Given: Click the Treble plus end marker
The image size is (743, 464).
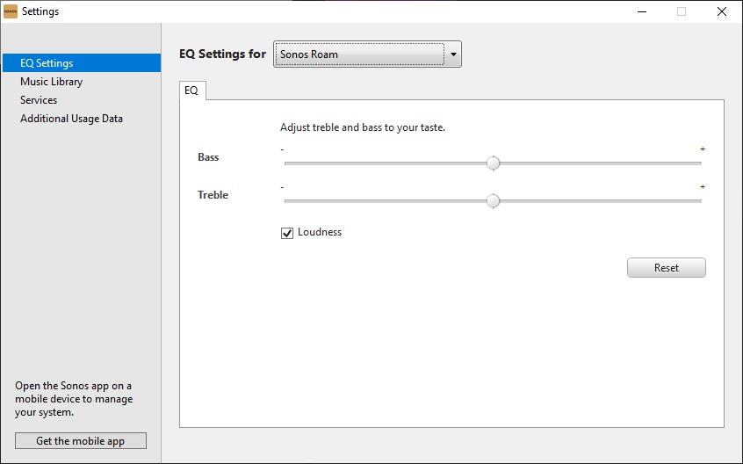Looking at the screenshot, I should pyautogui.click(x=703, y=186).
